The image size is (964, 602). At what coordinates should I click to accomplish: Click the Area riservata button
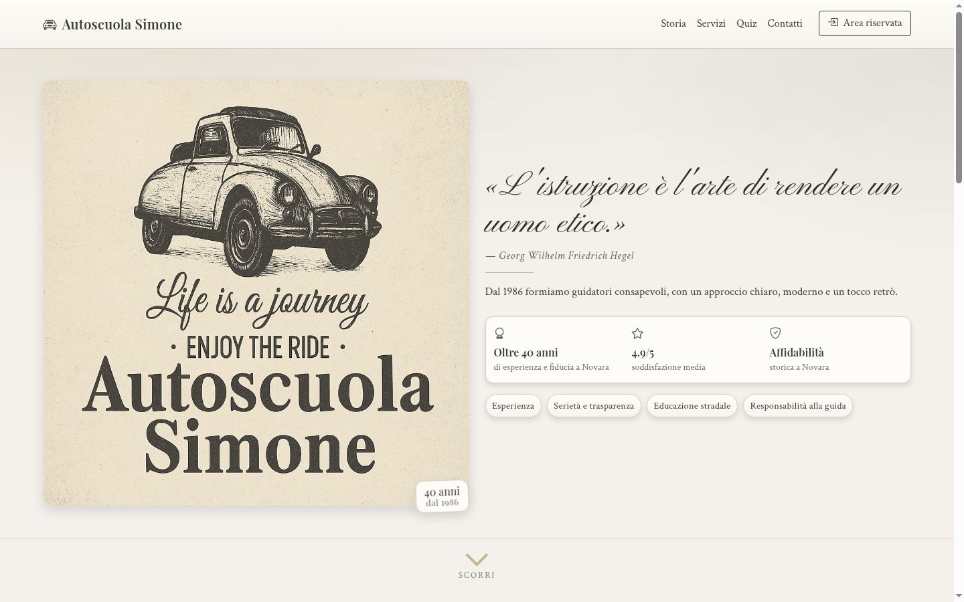(864, 23)
